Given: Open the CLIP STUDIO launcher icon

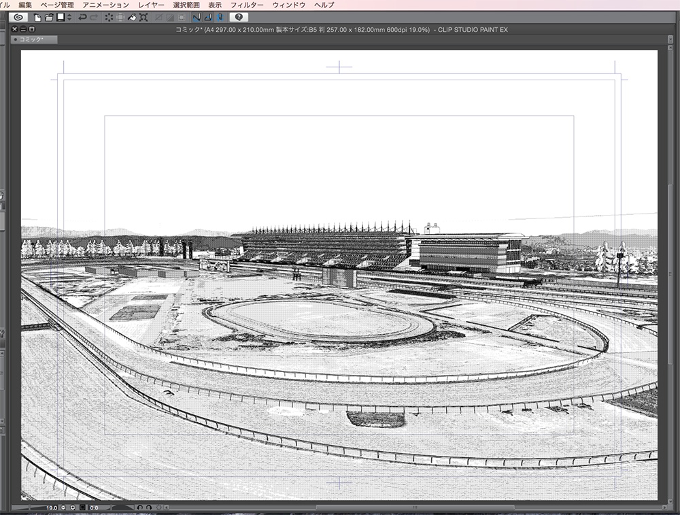Looking at the screenshot, I should [x=18, y=18].
